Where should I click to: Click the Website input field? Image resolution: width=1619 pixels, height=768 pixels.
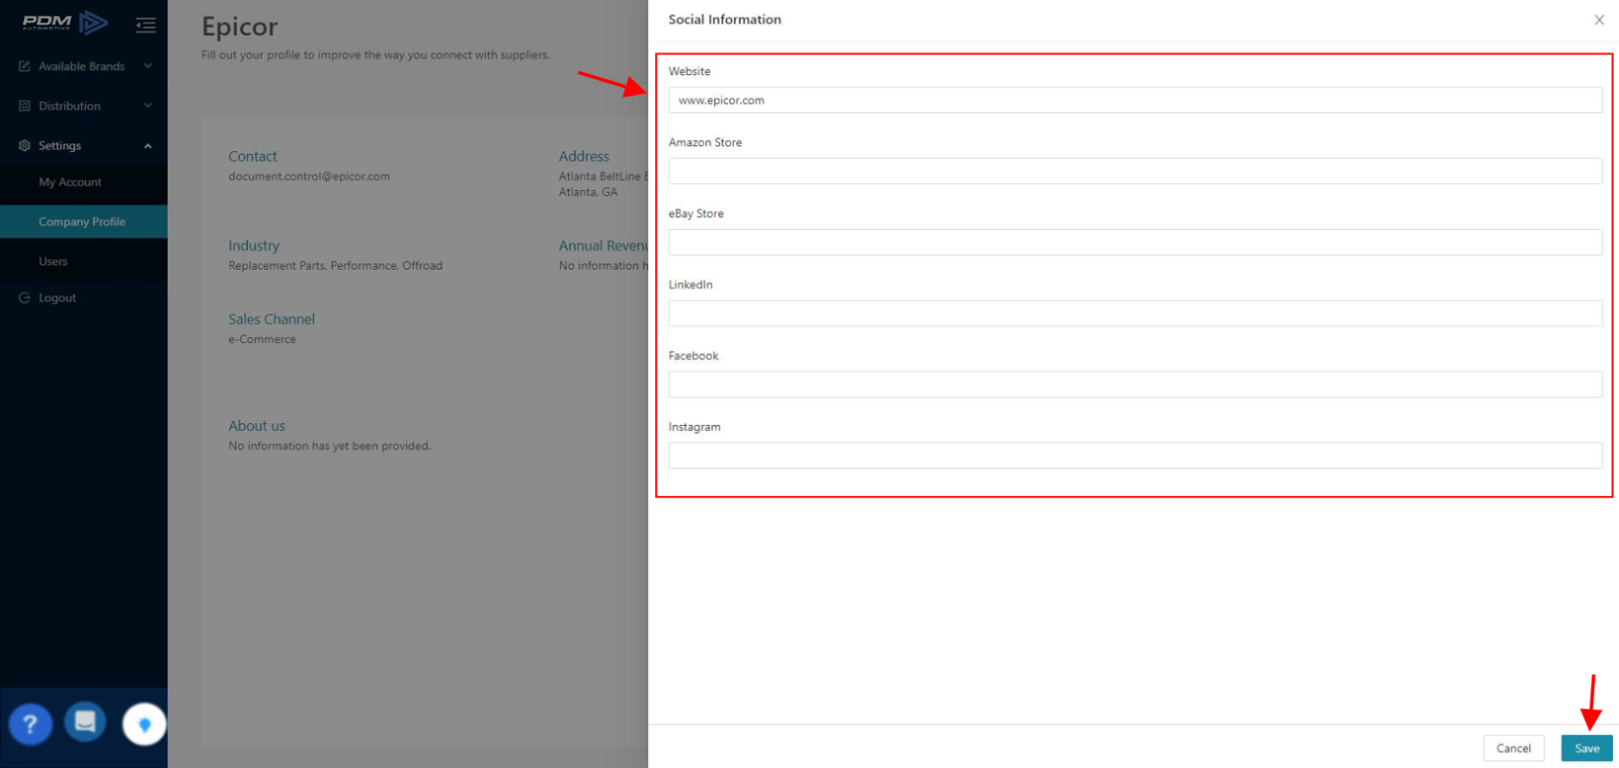click(x=1135, y=100)
